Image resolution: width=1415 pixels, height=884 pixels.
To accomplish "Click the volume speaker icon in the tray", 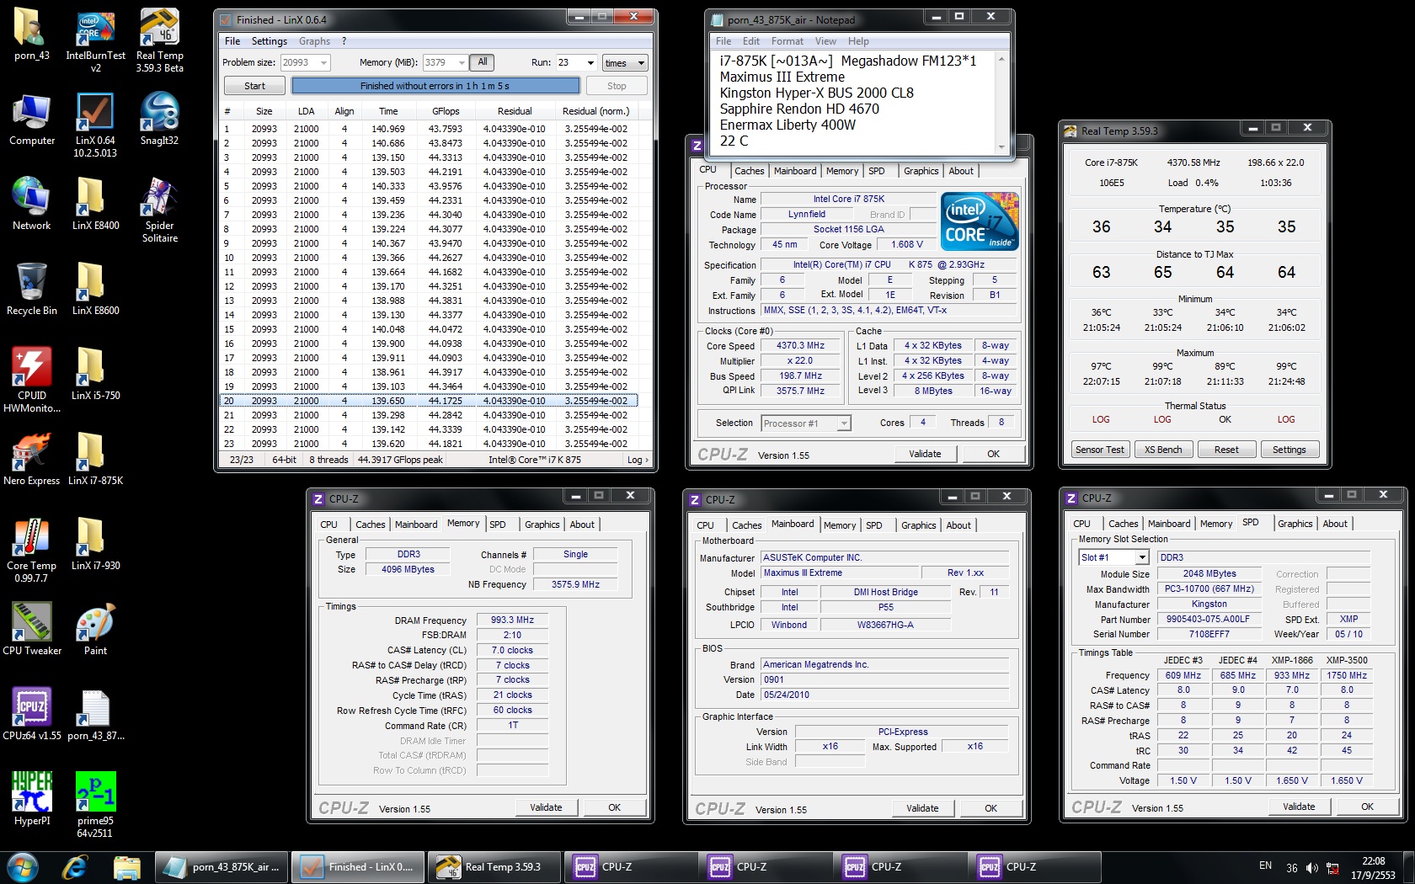I will point(1312,867).
